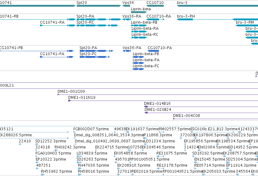Image resolution: width=258 pixels, height=176 pixels.
Task: Click feature labeled 324318
Action: (x=43, y=147)
